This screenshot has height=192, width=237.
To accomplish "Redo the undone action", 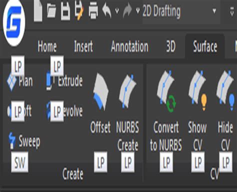I will coord(127,10).
